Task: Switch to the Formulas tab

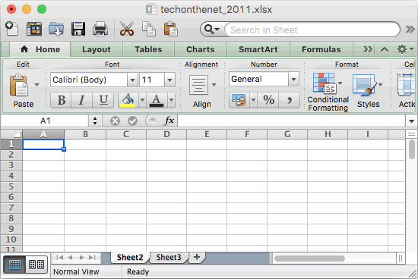Action: point(321,49)
